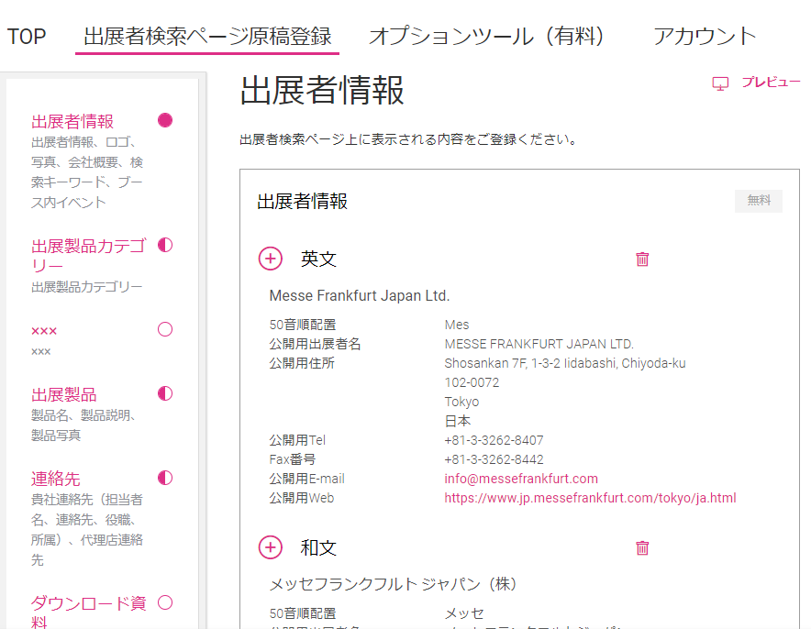The height and width of the screenshot is (629, 811).
Task: Open 出展製品カテゴリー in the sidebar
Action: pyautogui.click(x=88, y=255)
